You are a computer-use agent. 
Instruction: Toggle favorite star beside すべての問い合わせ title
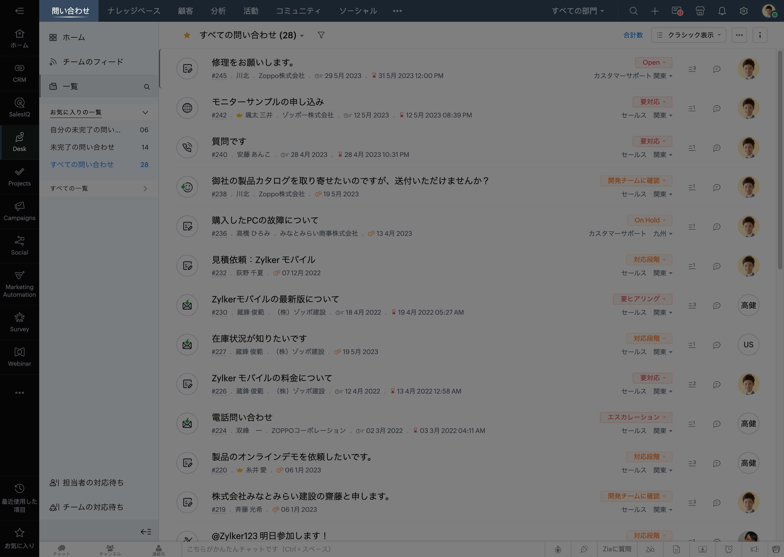coord(187,35)
